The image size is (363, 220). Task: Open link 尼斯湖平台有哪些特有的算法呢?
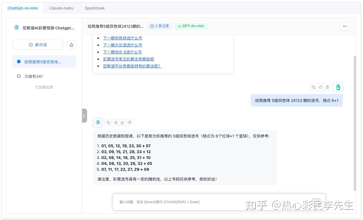point(132,66)
